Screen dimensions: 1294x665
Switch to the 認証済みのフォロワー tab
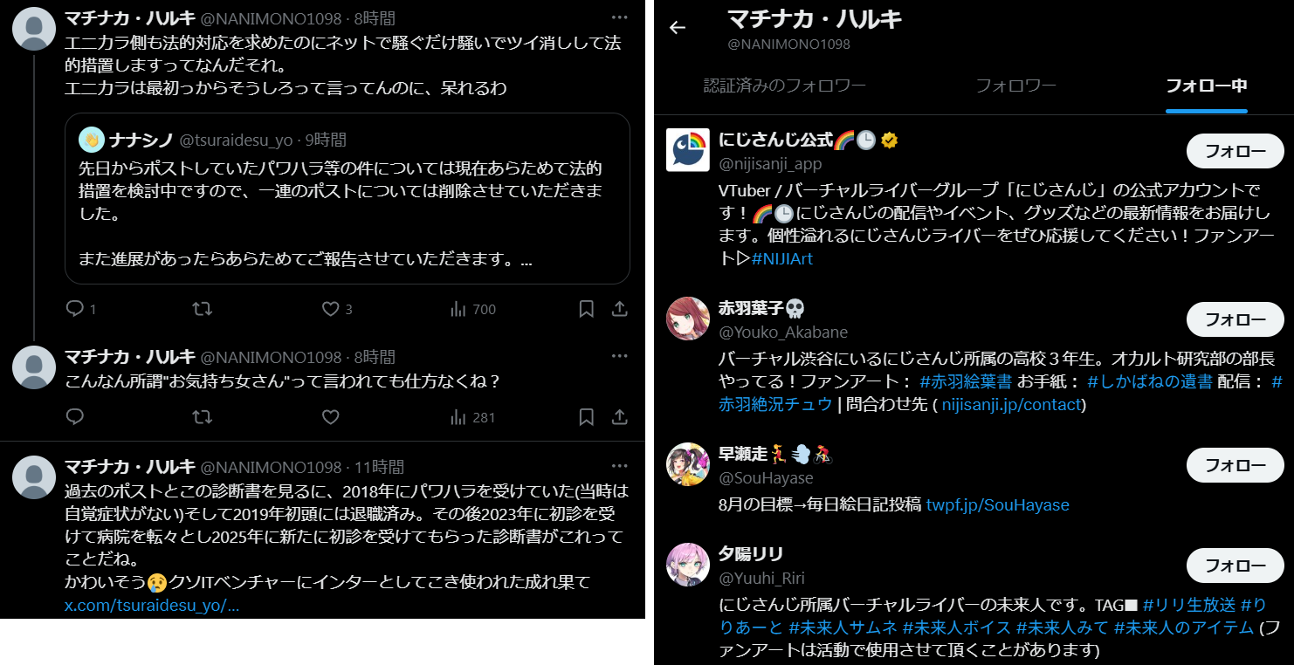[x=784, y=86]
